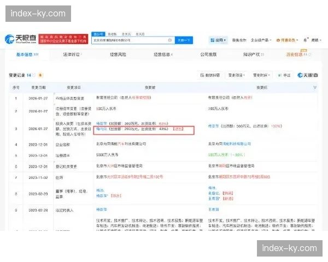
Task: Open the blue investor link inside red box
Action: (x=102, y=129)
